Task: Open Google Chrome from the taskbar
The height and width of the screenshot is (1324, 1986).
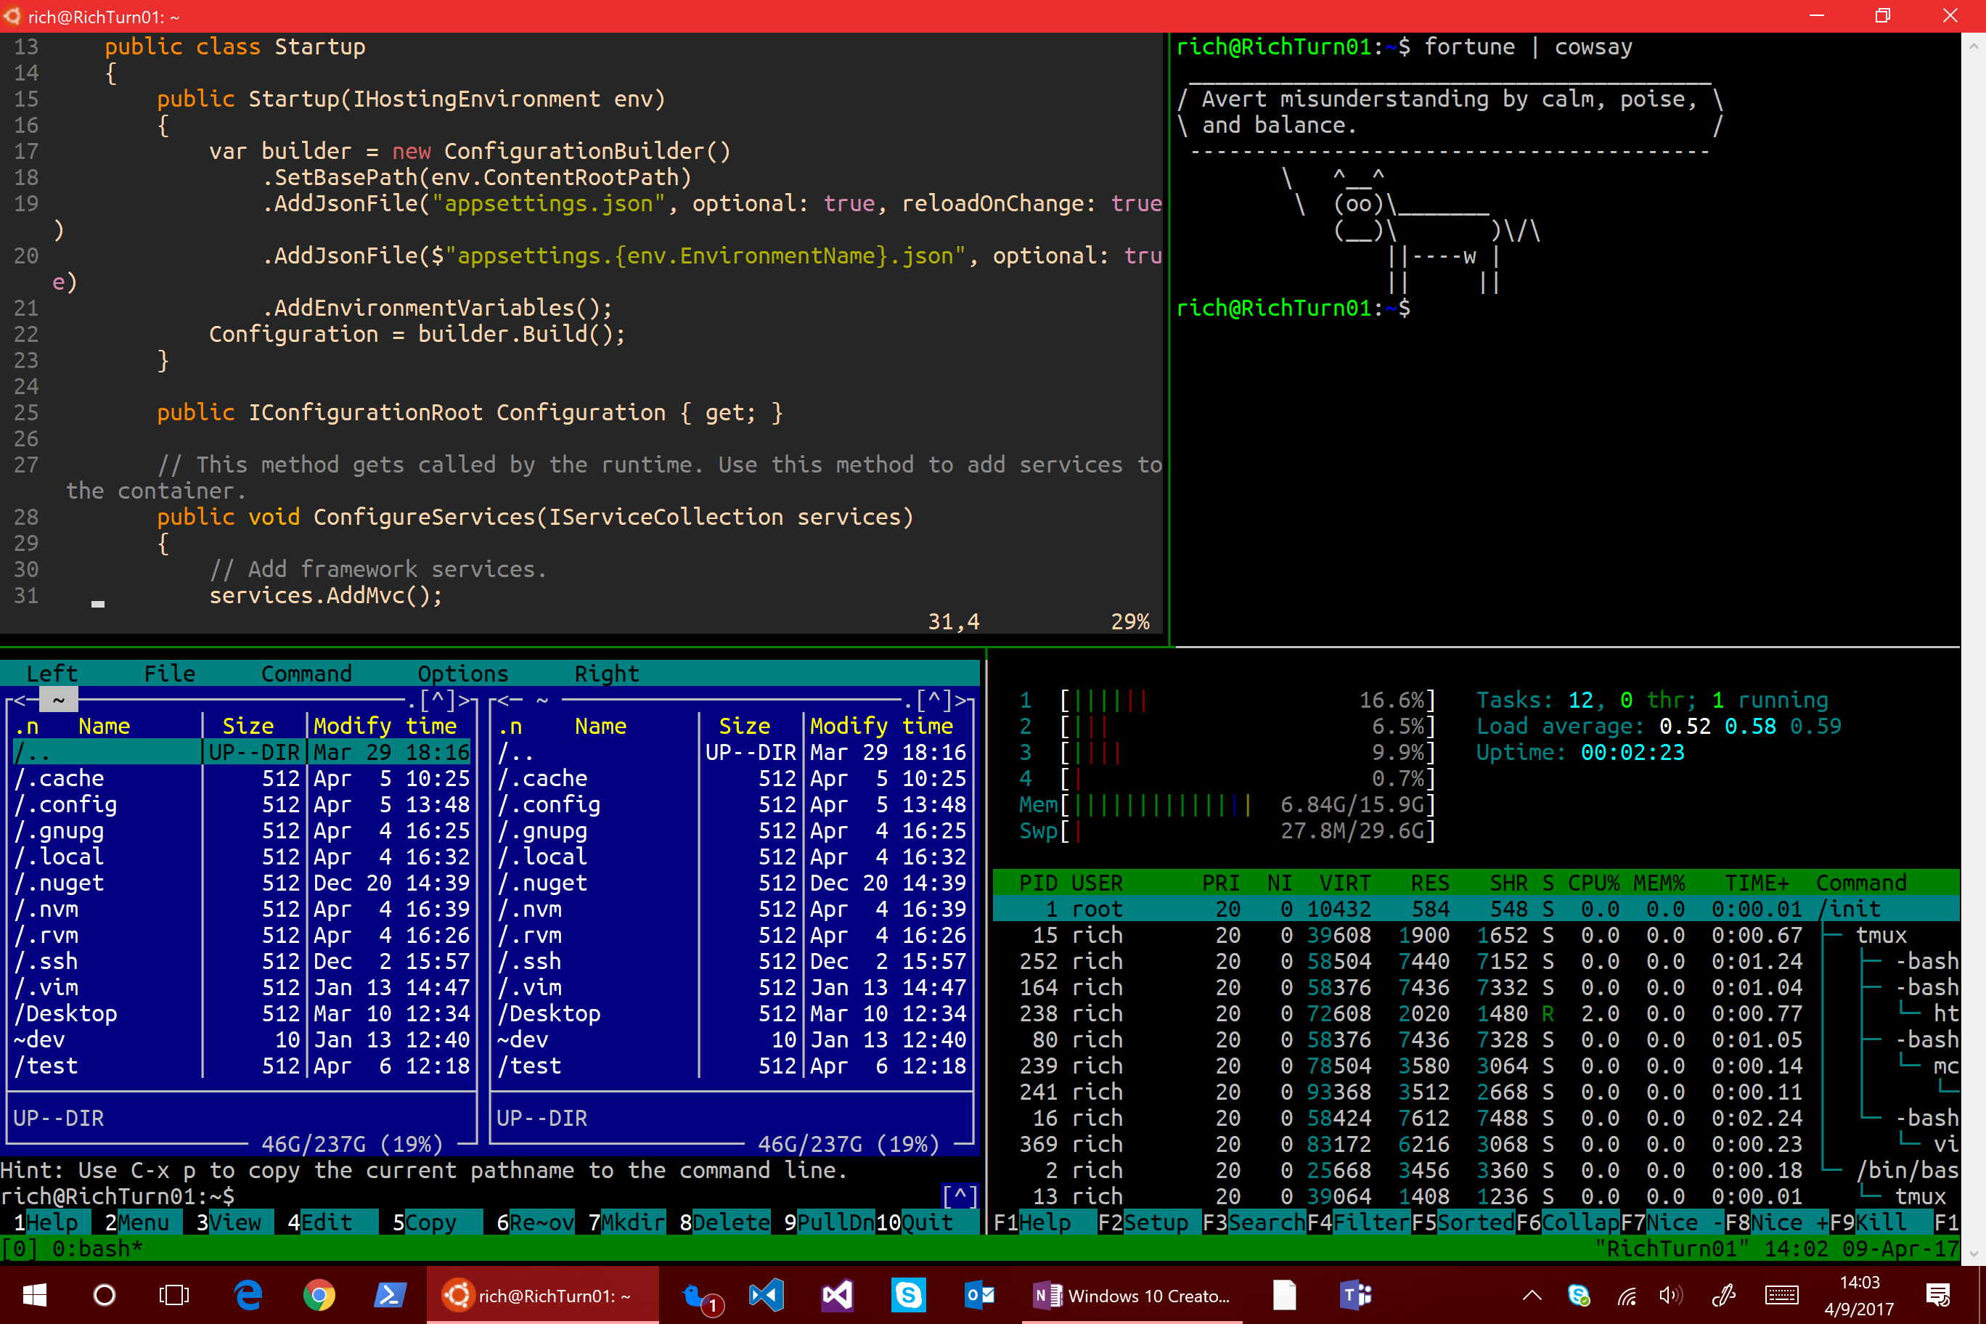Action: 320,1295
